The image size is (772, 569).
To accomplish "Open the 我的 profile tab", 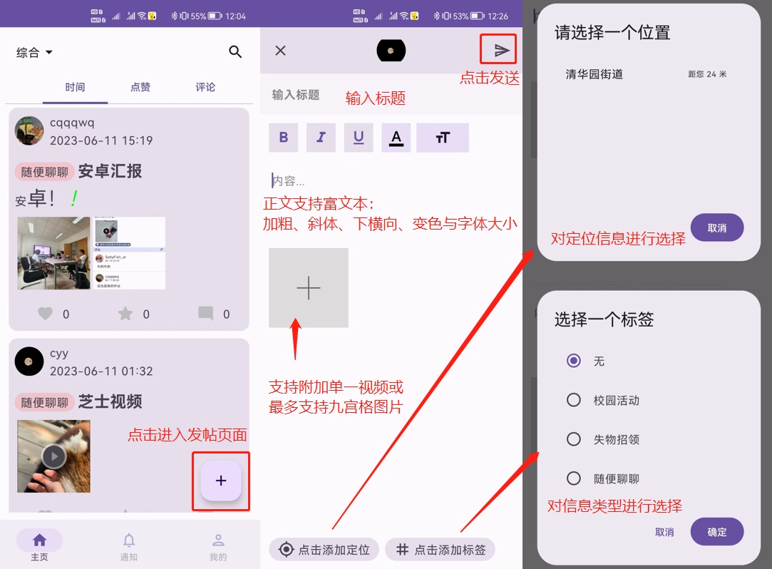I will pyautogui.click(x=218, y=546).
